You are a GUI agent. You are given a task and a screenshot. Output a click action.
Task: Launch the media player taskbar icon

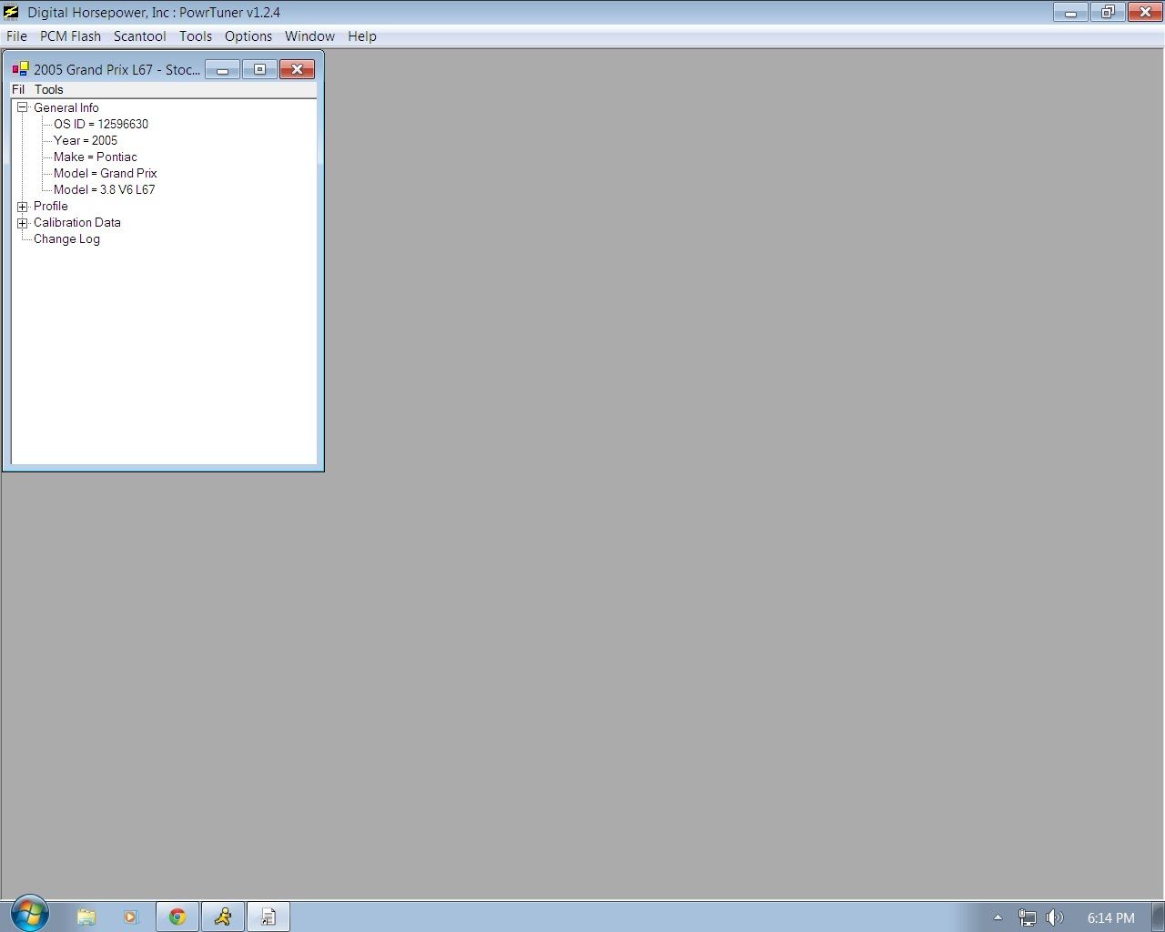pos(131,917)
